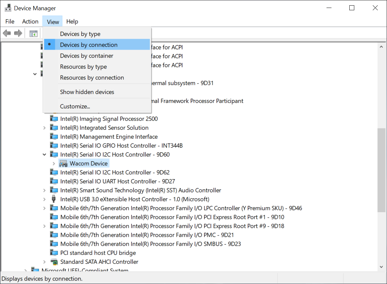Click the USB 3.0 eXtensible Host Controller icon

tap(54, 199)
